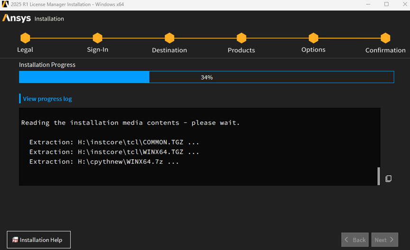Click the Sign-In step hexagon
This screenshot has height=250, width=410.
pyautogui.click(x=98, y=38)
